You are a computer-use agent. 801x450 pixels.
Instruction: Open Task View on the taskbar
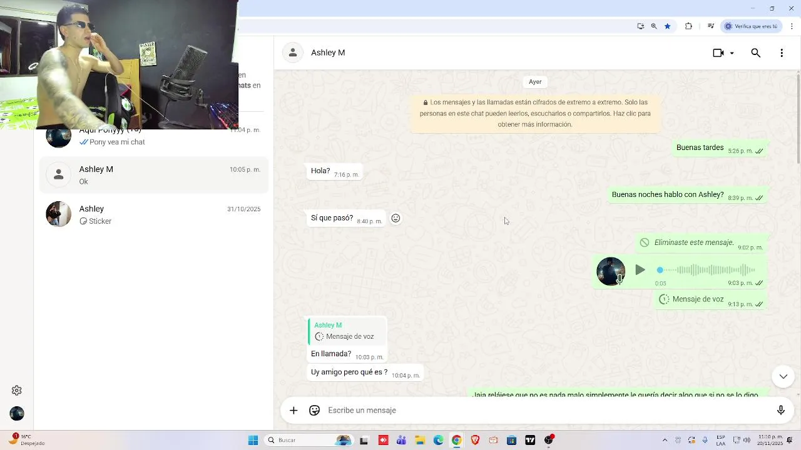(364, 441)
